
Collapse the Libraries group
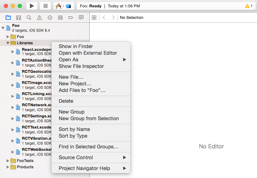(8, 43)
